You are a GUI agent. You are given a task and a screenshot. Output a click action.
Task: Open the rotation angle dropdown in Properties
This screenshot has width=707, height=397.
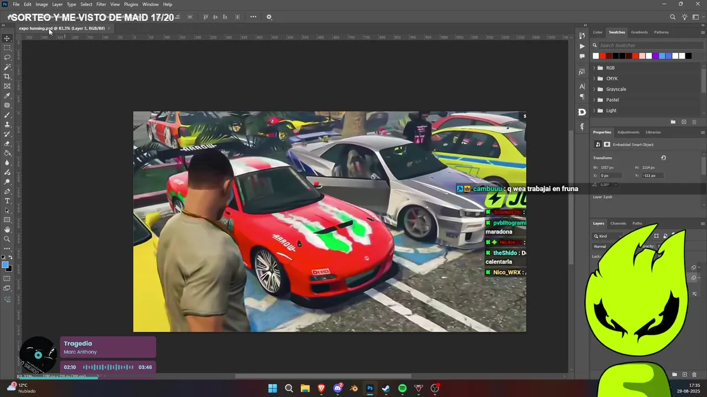point(616,185)
